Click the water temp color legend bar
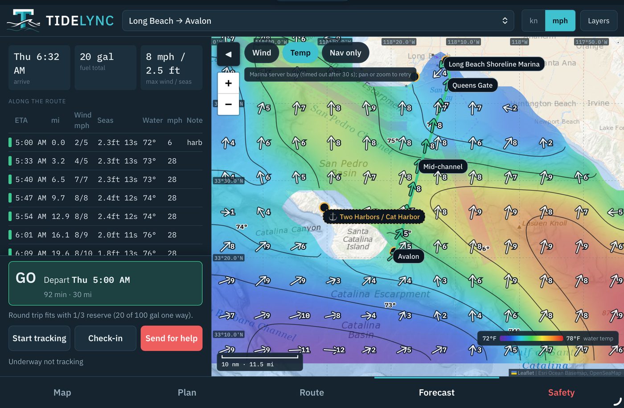Image resolution: width=624 pixels, height=408 pixels. pyautogui.click(x=531, y=339)
